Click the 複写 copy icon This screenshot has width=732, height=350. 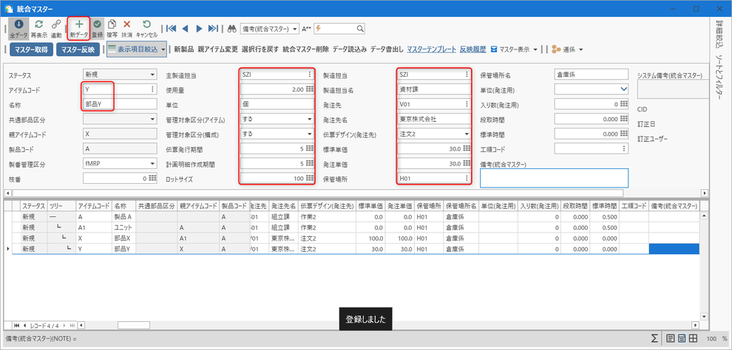coord(112,24)
